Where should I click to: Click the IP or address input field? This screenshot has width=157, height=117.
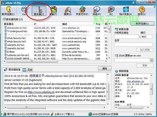coord(127,37)
